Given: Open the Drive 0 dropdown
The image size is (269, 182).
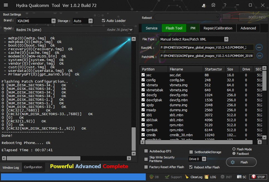Looking at the screenshot, I should [x=204, y=159].
